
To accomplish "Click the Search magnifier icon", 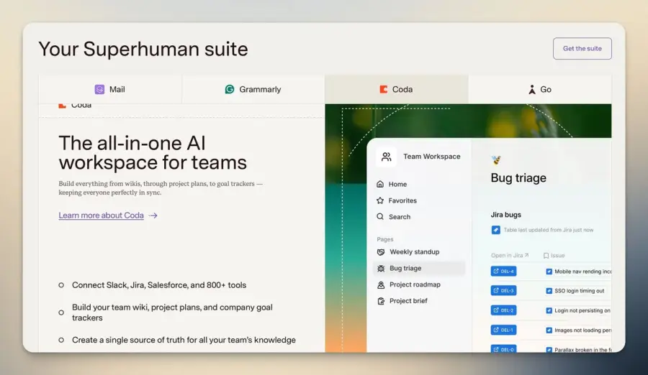I will coord(380,216).
